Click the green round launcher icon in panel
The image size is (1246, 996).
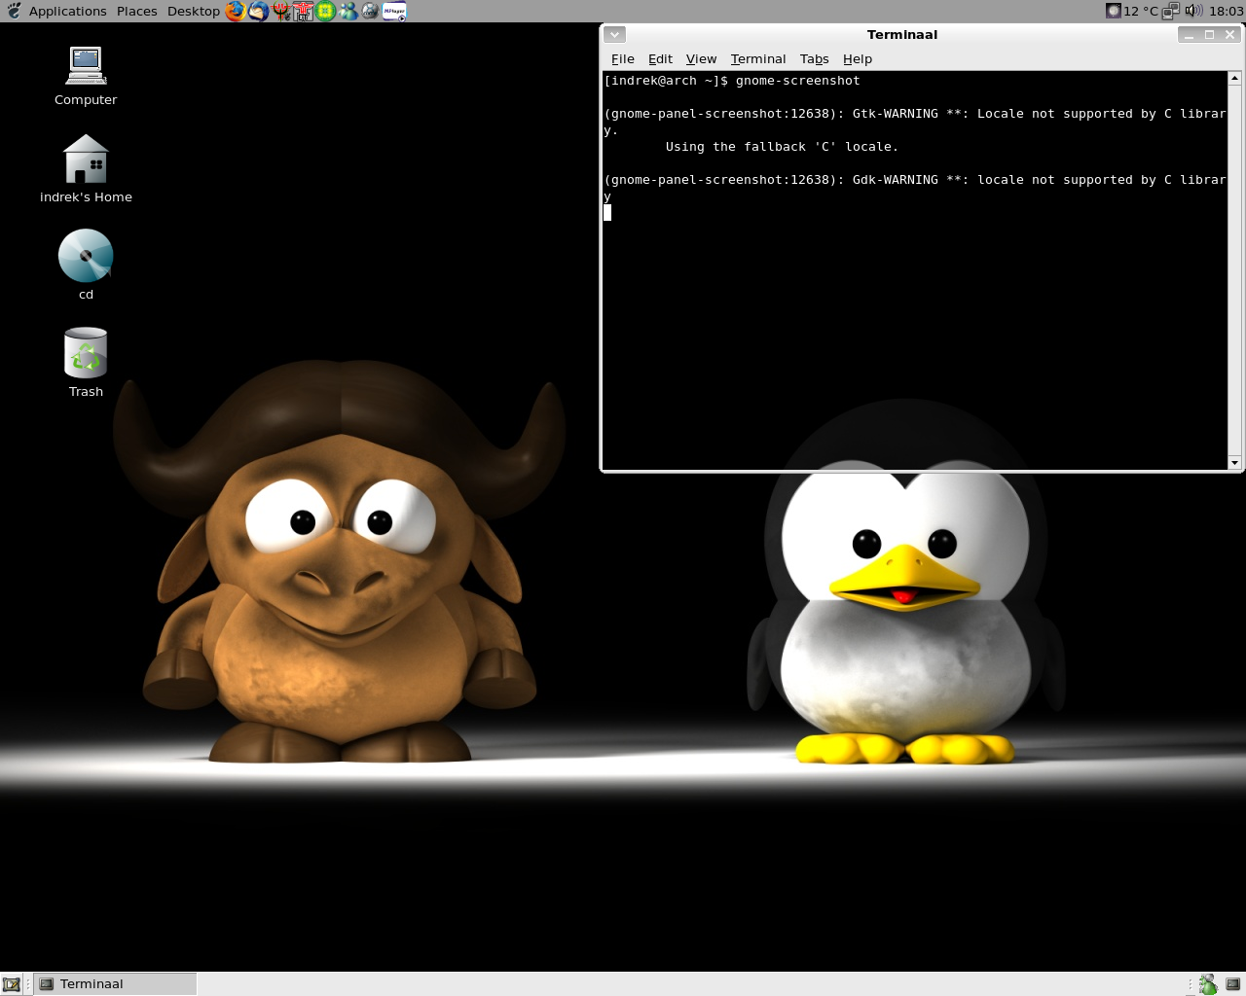(326, 11)
